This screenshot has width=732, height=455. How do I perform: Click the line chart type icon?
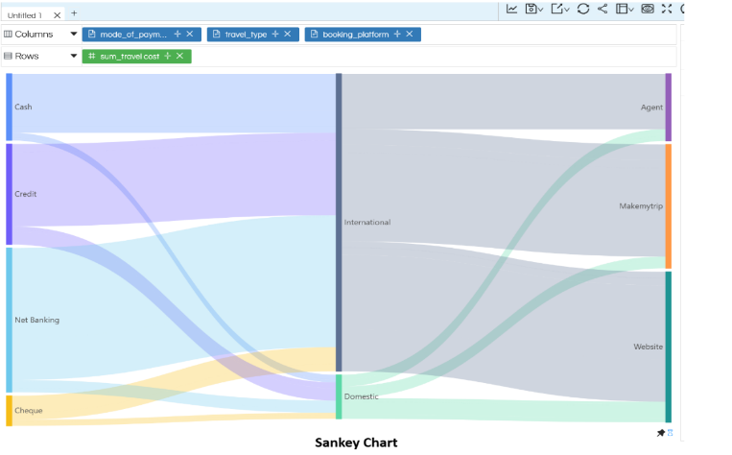point(512,9)
